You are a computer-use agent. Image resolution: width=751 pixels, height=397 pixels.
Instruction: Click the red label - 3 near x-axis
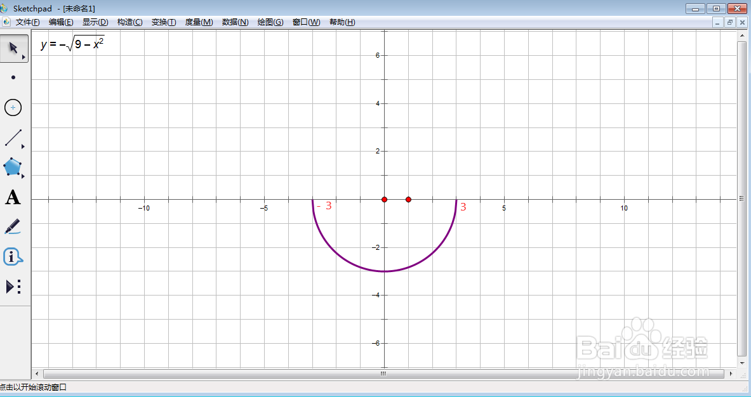coord(324,205)
